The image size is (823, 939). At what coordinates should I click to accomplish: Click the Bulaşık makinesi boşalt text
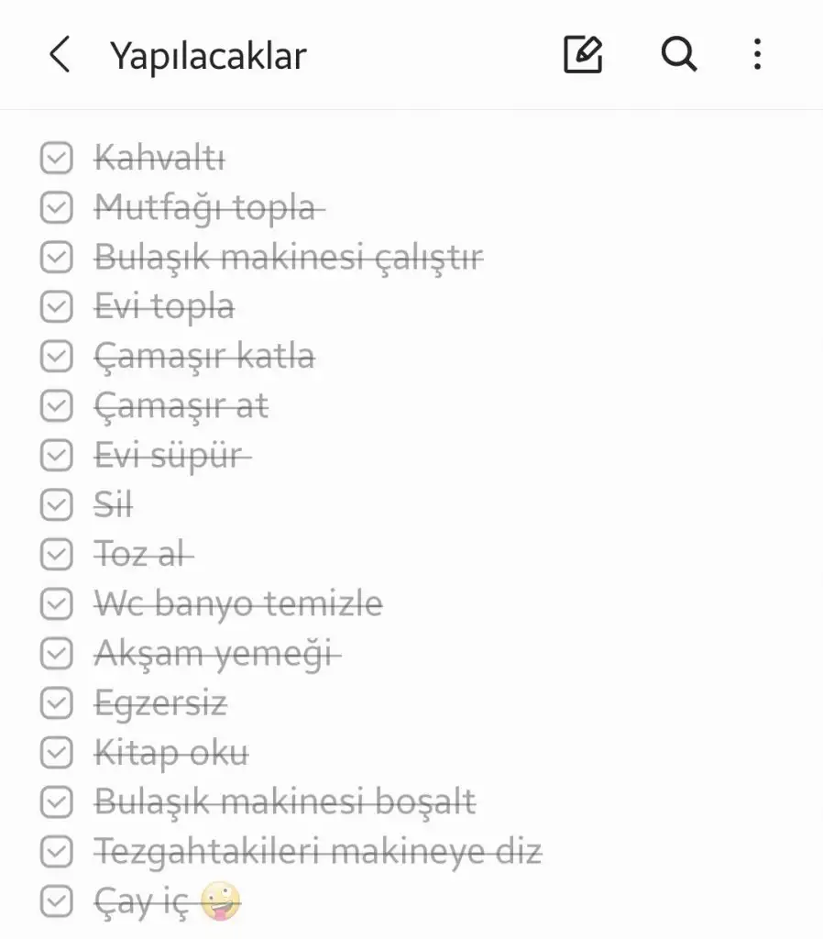click(285, 802)
